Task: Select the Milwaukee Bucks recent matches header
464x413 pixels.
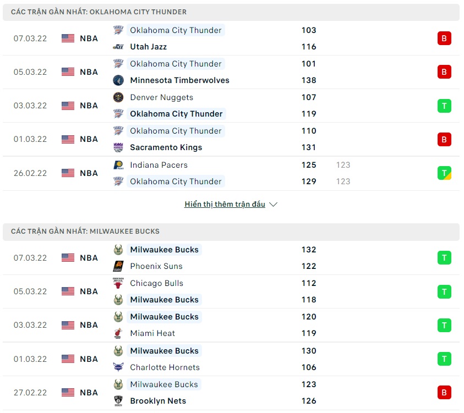Action: tap(85, 232)
